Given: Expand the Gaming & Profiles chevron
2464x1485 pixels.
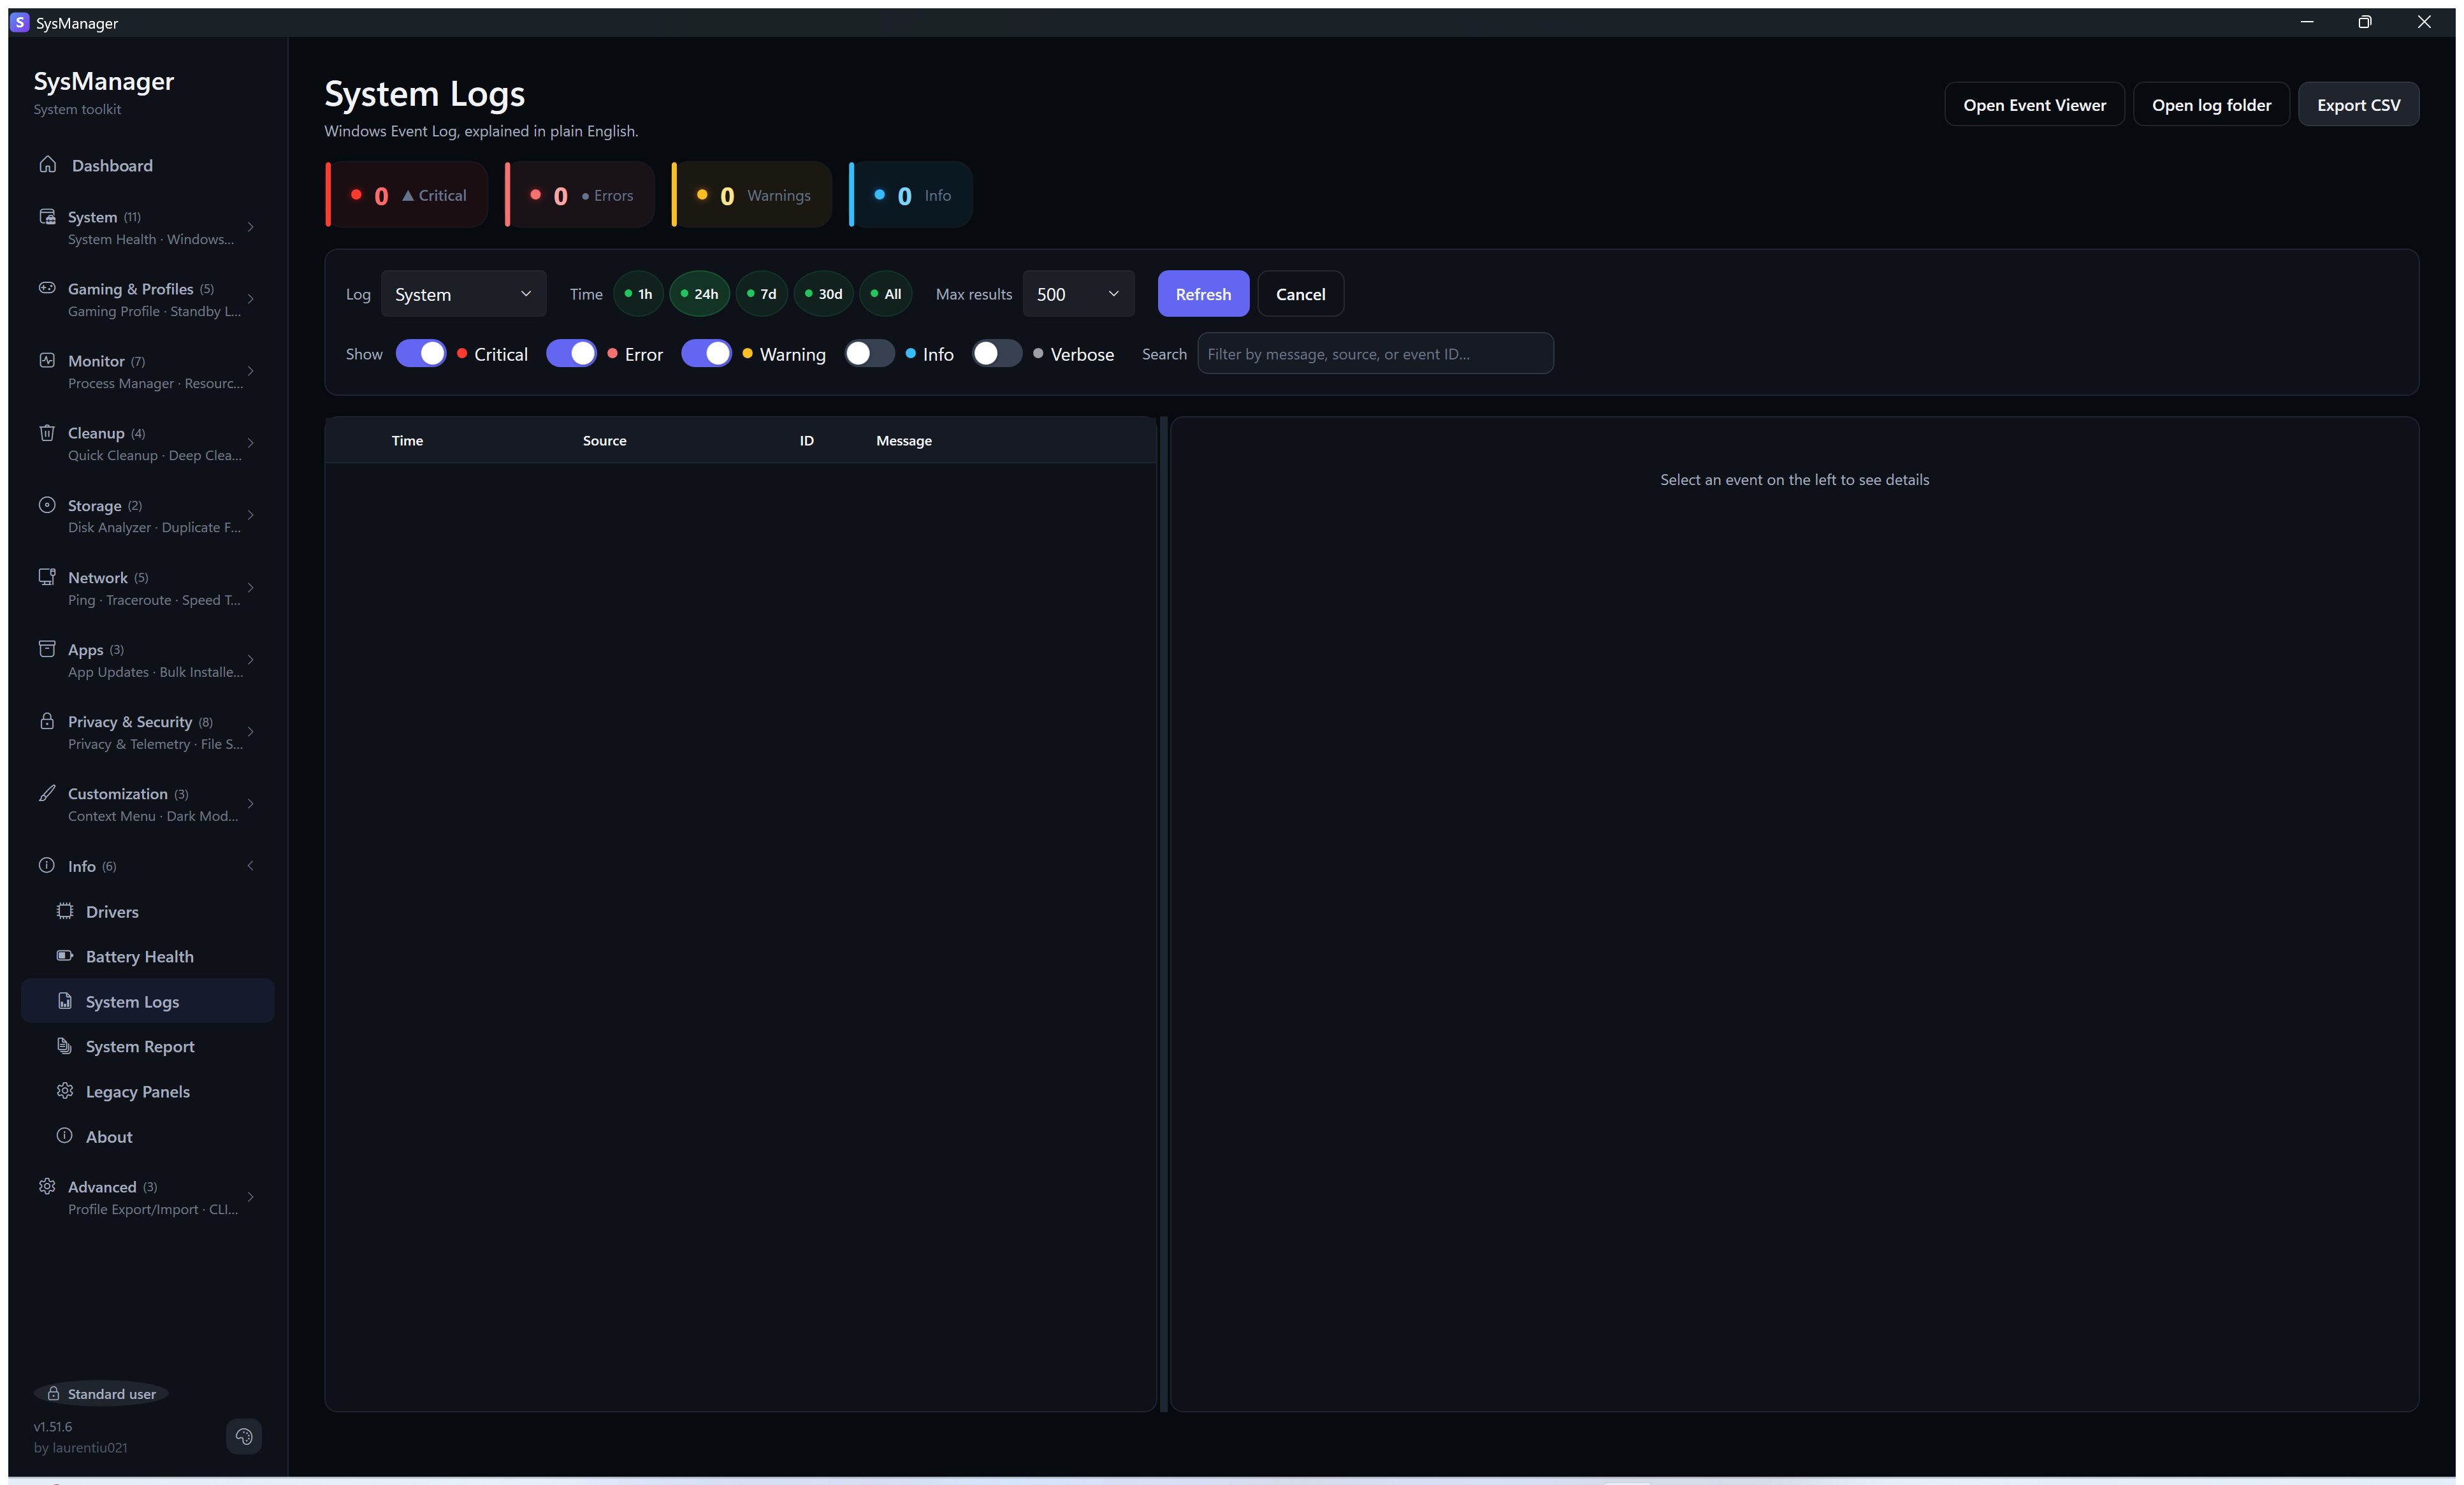Looking at the screenshot, I should 251,299.
